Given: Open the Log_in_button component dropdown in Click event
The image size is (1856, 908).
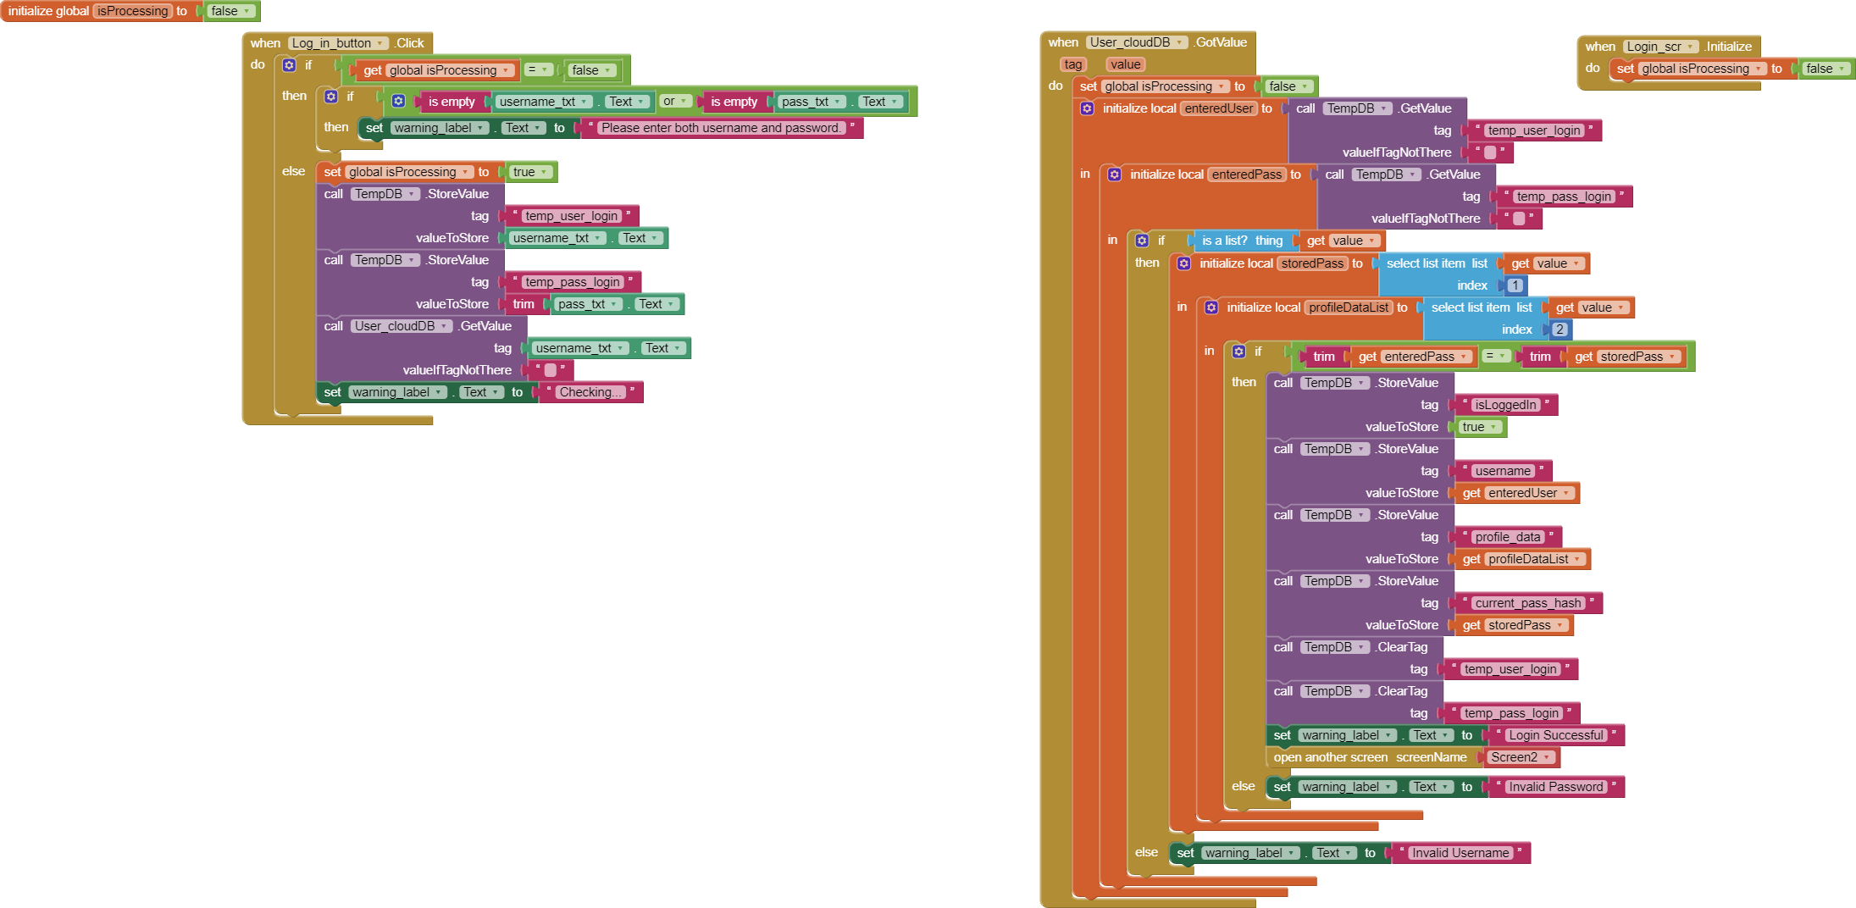Looking at the screenshot, I should pos(337,43).
